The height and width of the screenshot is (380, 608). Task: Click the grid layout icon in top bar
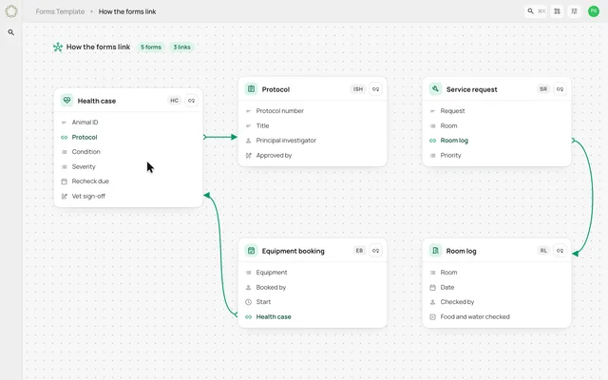[x=558, y=11]
